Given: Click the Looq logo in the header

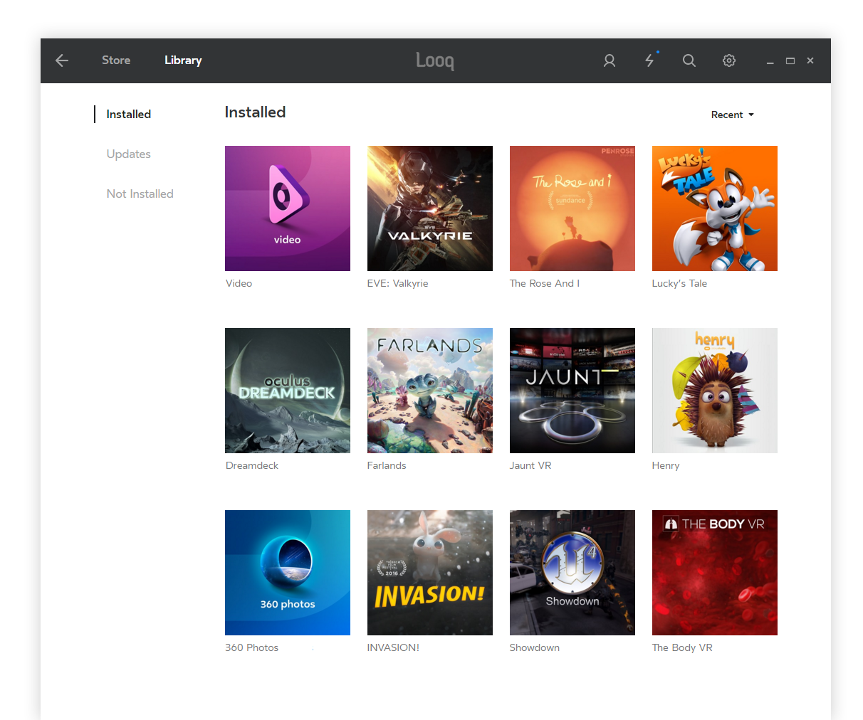Looking at the screenshot, I should (x=435, y=61).
